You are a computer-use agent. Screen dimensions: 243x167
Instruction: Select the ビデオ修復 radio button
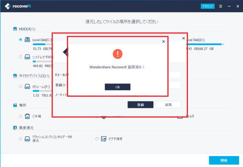click(97, 139)
